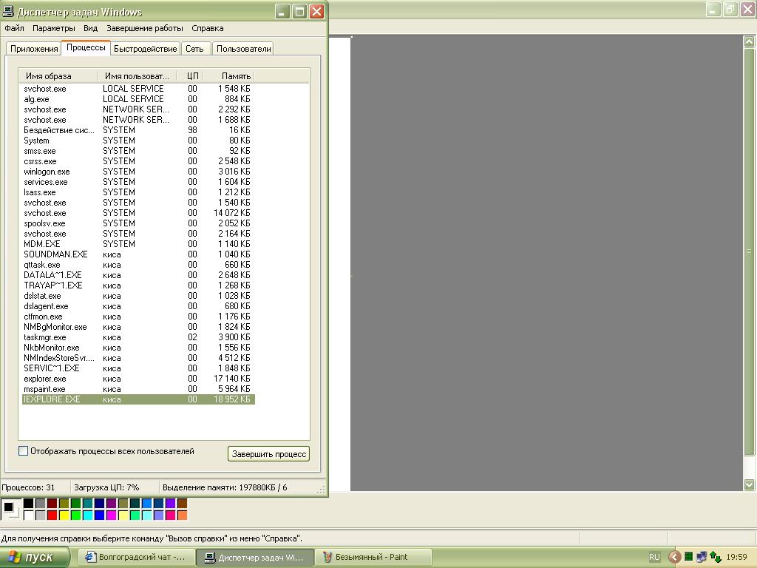The height and width of the screenshot is (568, 757).
Task: Select the SOUNDMAN.EXE process row
Action: click(x=138, y=254)
